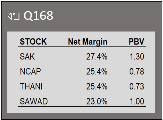Click the Thai word งบ in title
This screenshot has height=120, width=163.
click(13, 17)
